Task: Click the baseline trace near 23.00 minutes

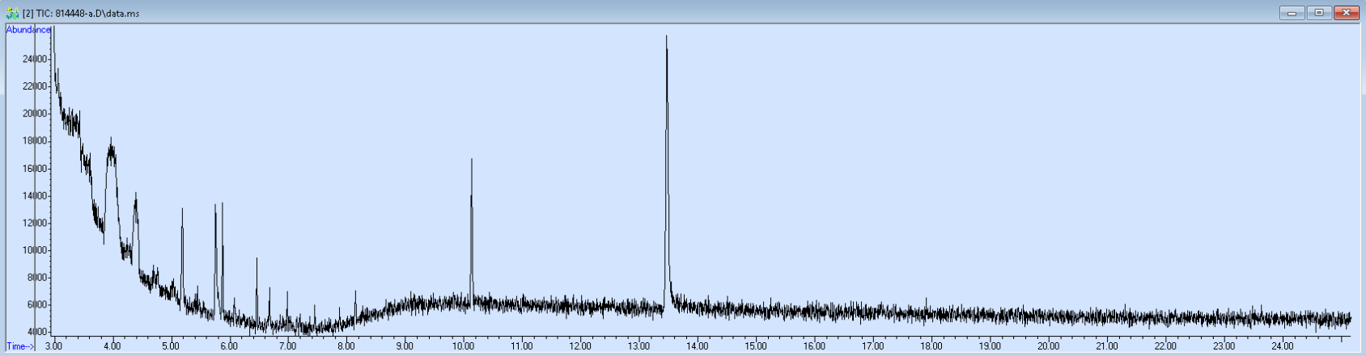Action: (x=1224, y=317)
